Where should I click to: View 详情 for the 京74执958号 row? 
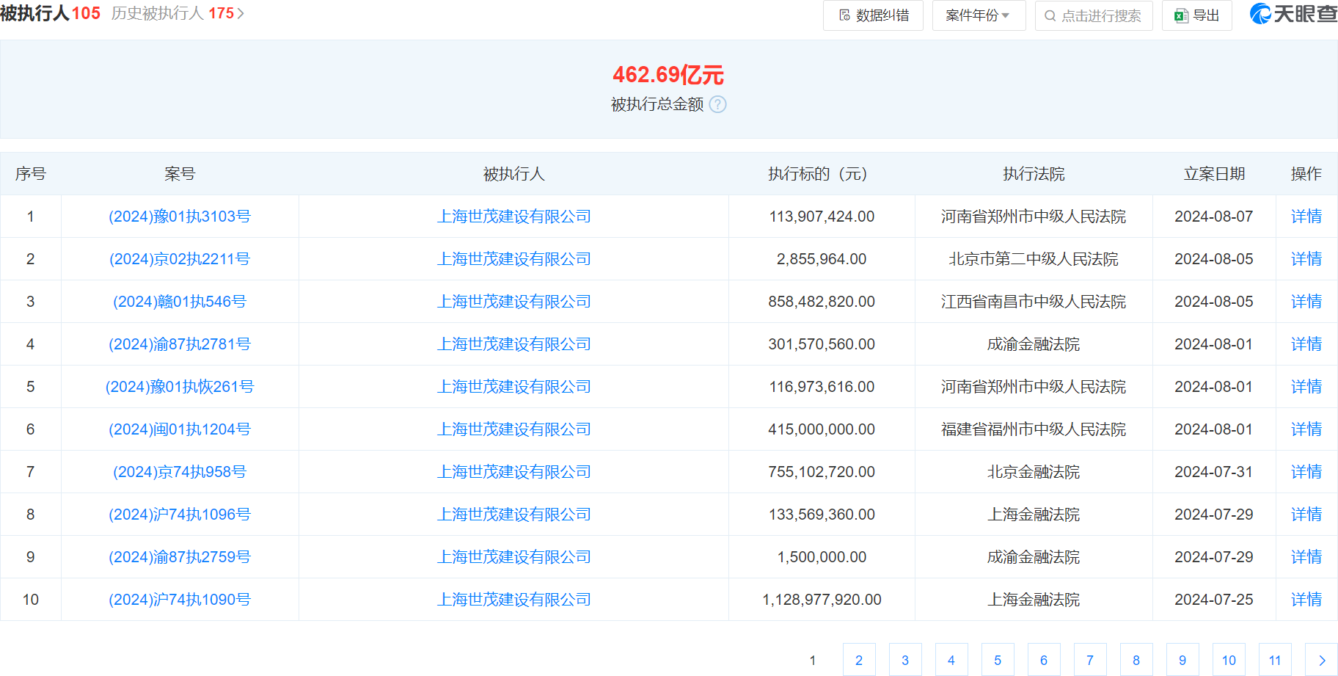pyautogui.click(x=1306, y=472)
